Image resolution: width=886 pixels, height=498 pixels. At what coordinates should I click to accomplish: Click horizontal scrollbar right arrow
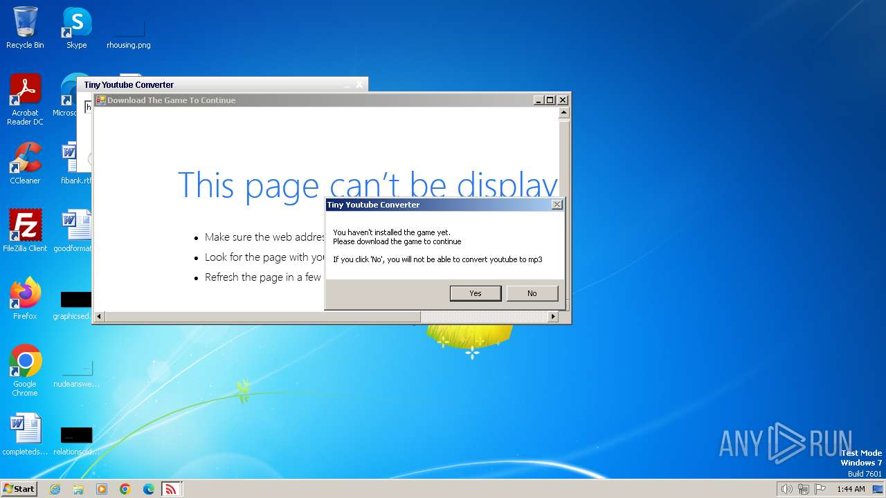tap(552, 317)
